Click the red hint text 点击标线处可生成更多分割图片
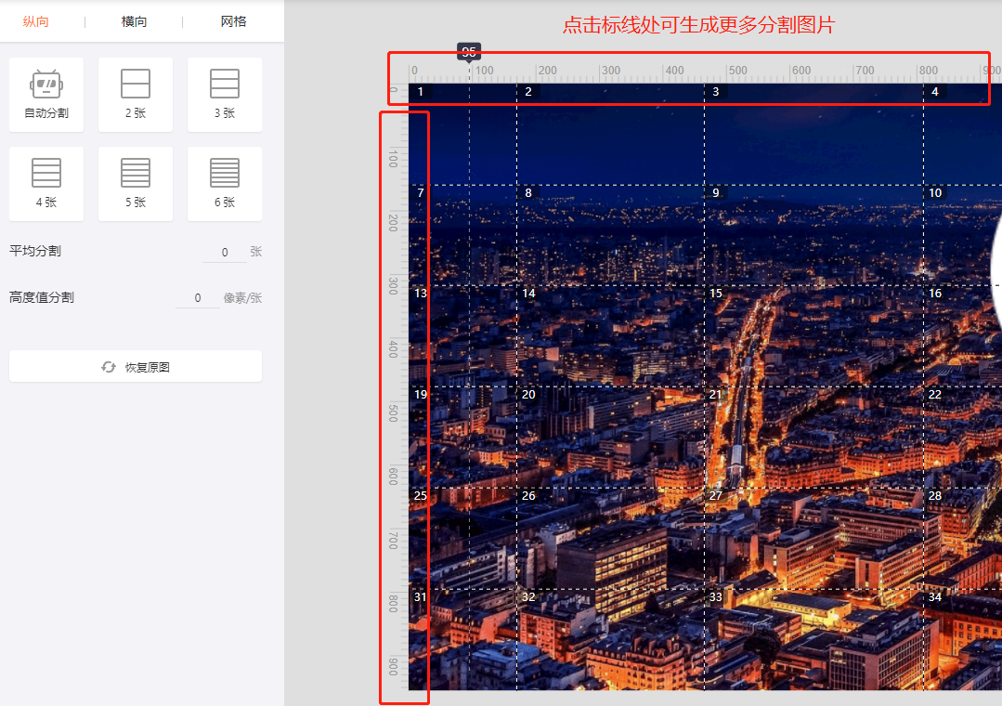 (698, 24)
